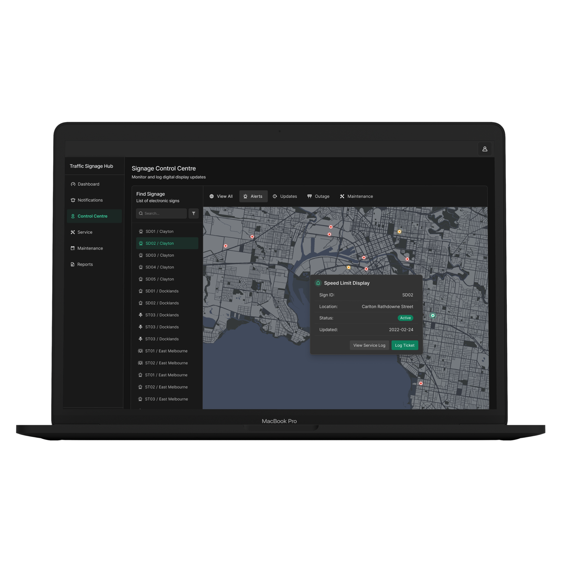Click the bell icon on Speed Limit Display
The width and height of the screenshot is (562, 562).
pos(318,283)
